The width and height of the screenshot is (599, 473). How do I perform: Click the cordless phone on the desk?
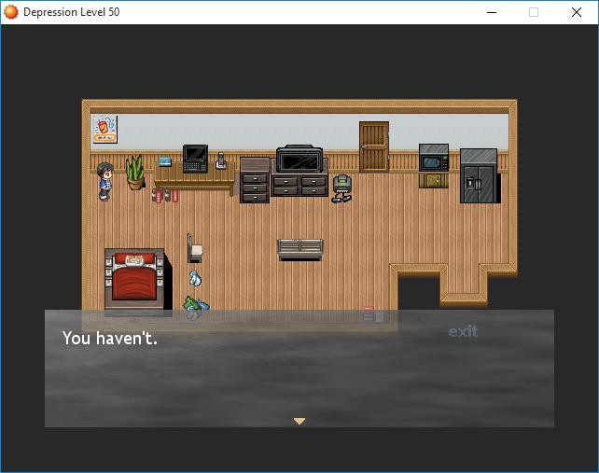[x=221, y=160]
